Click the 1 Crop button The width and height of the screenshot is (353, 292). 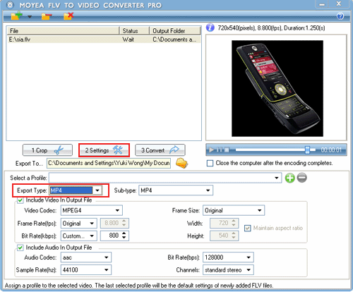pyautogui.click(x=47, y=150)
